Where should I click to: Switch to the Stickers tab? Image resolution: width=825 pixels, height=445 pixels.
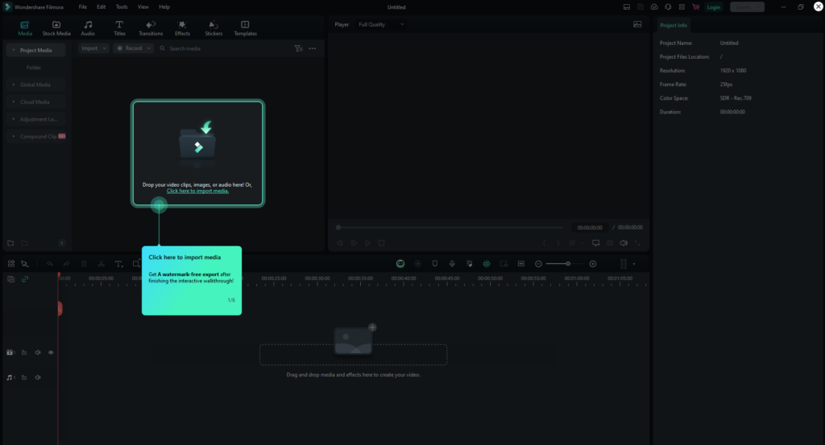(x=214, y=28)
